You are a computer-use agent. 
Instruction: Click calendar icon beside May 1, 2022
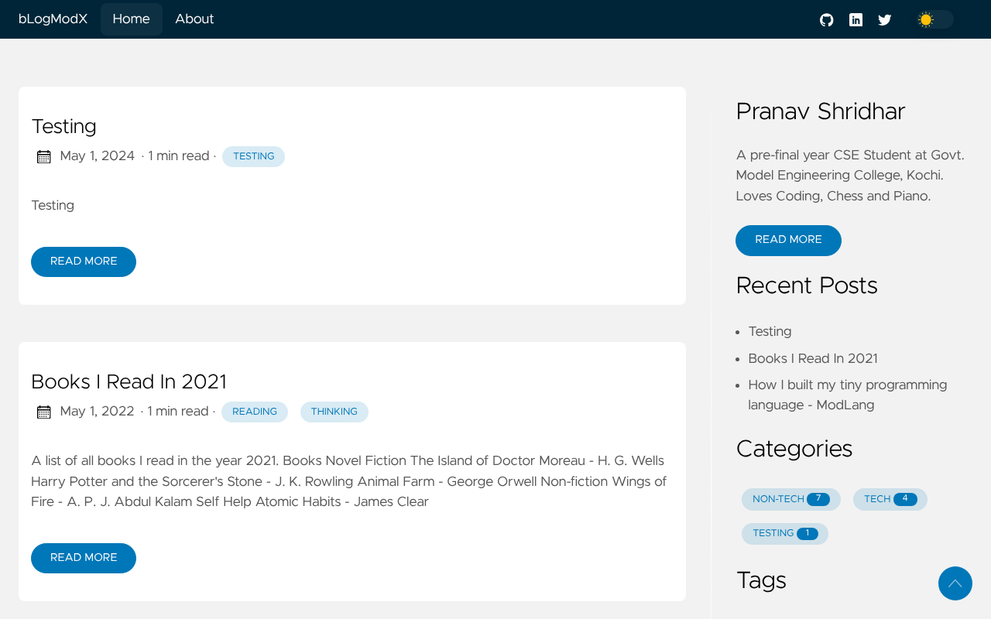[x=44, y=412]
